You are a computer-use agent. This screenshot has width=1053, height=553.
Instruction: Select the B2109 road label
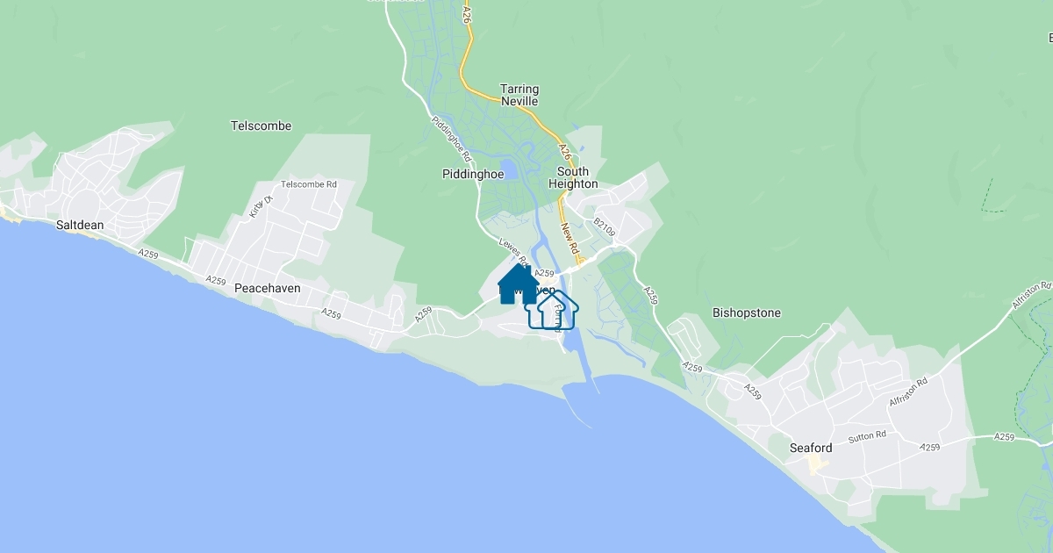(x=605, y=230)
